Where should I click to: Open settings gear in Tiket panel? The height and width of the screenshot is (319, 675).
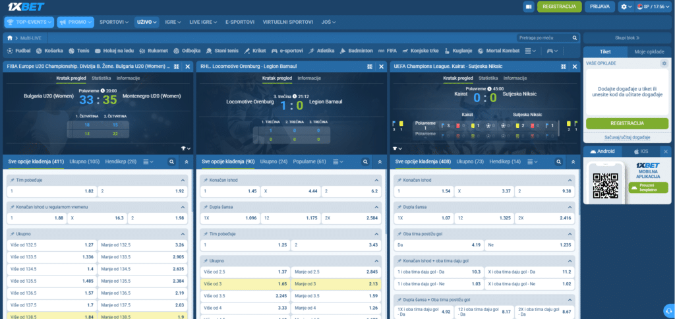pyautogui.click(x=664, y=63)
